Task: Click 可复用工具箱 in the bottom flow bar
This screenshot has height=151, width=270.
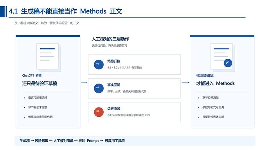Action: tap(115, 141)
